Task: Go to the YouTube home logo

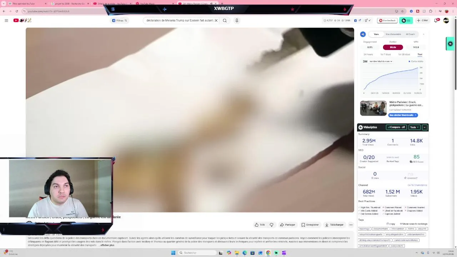Action: pyautogui.click(x=22, y=20)
